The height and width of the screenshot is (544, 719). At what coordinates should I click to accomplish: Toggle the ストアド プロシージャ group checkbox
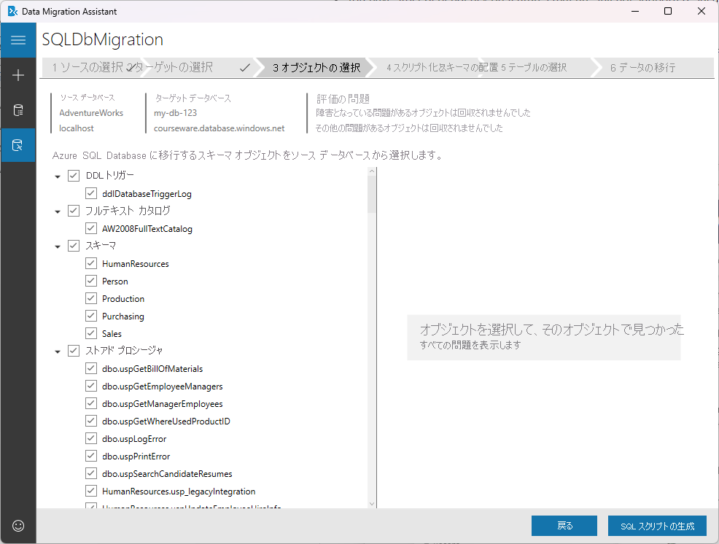pos(74,351)
